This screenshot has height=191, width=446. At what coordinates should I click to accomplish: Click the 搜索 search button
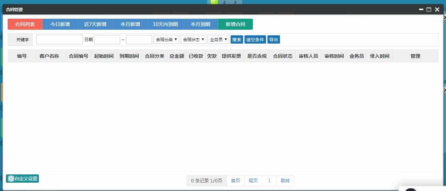pos(237,39)
